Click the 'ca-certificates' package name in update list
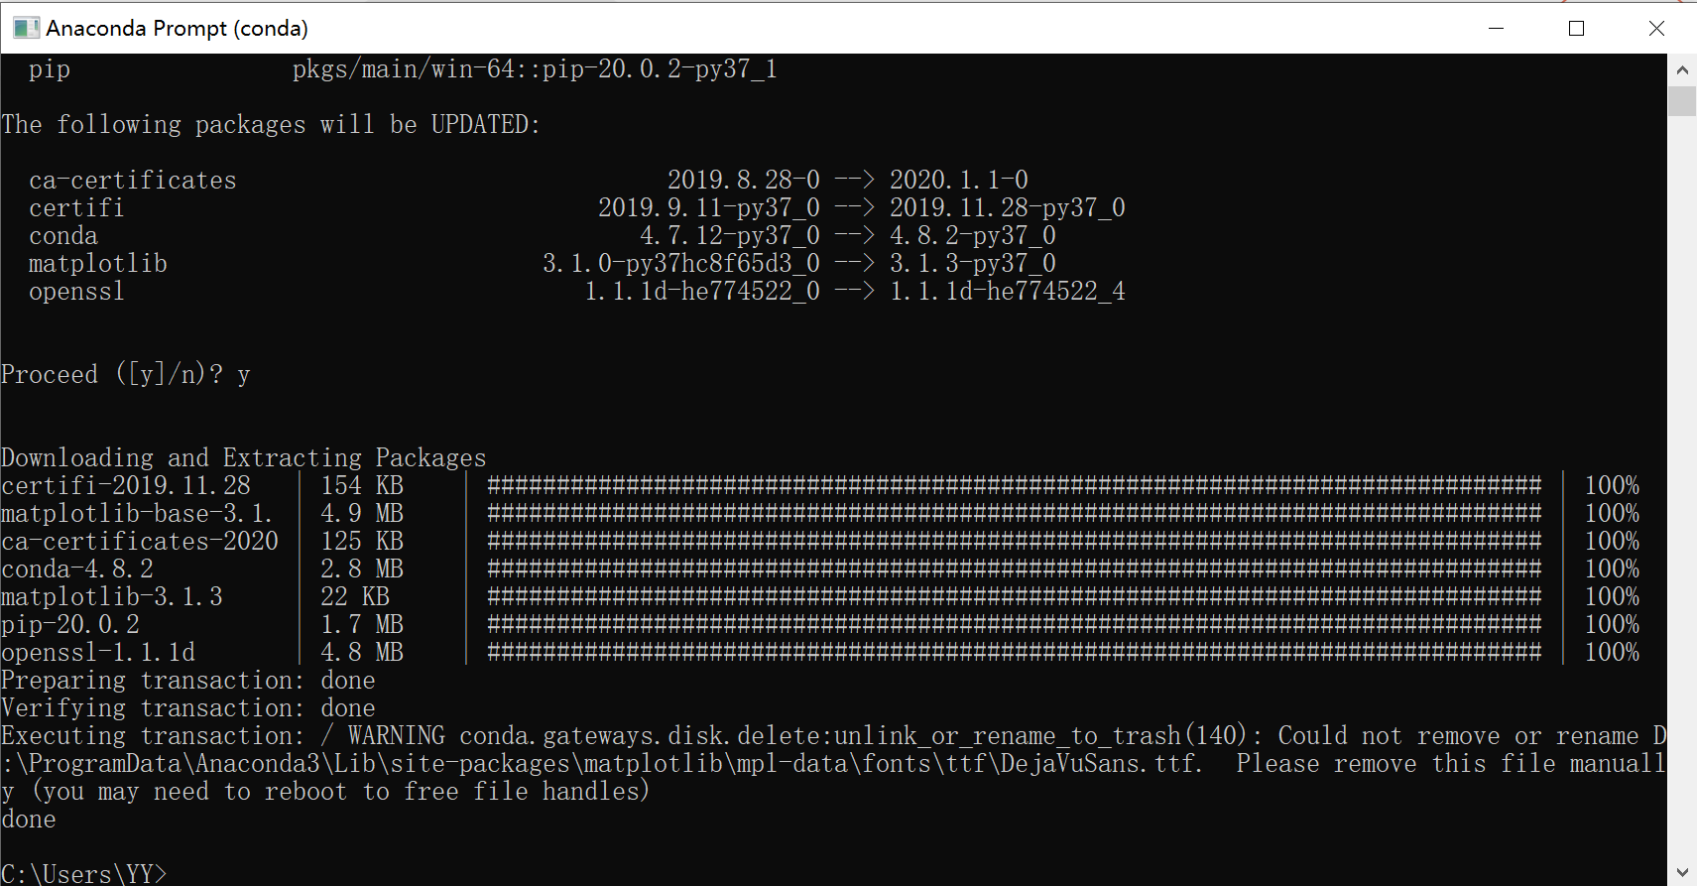Viewport: 1697px width, 886px height. click(133, 181)
